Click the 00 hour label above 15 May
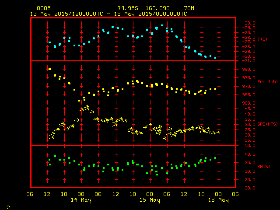Image resolution: width=280 pixels, height=210 pixels. pos(150,194)
